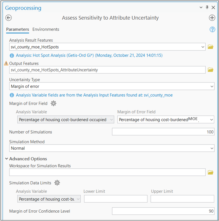The height and width of the screenshot is (221, 219).
Task: Open Simulation Method dropdown
Action: pos(212,148)
